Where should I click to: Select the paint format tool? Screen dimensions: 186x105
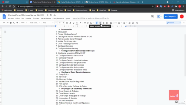(17, 23)
